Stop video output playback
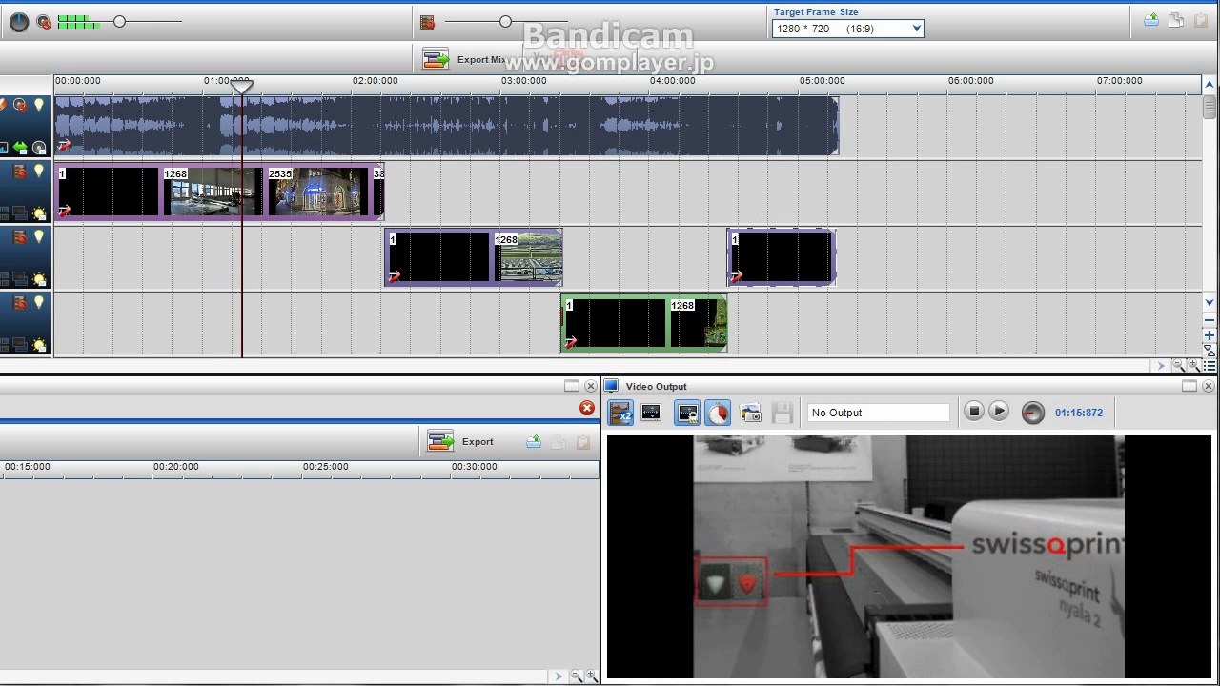1220x686 pixels. click(x=973, y=412)
